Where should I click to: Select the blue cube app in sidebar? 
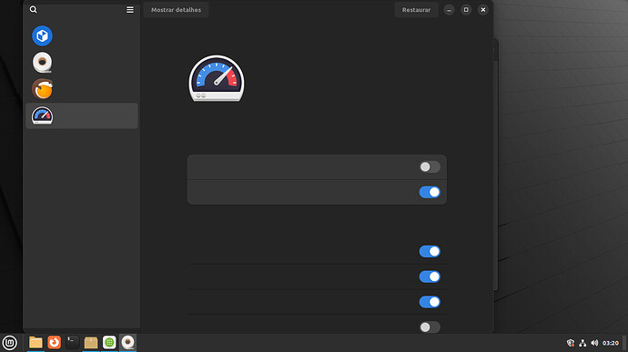tap(42, 35)
